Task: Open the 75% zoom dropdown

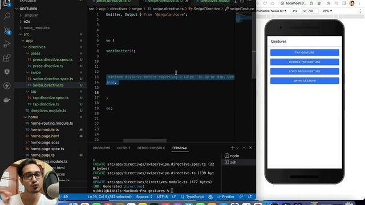Action: coord(327,11)
